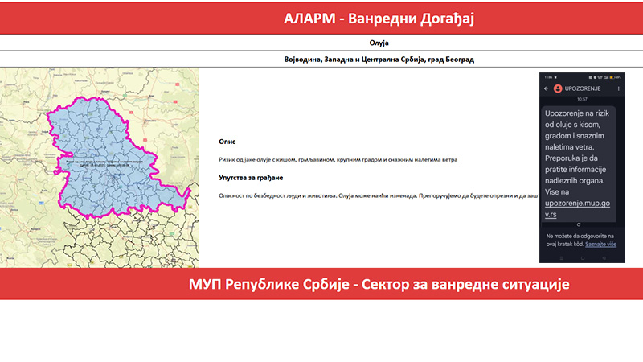Image resolution: width=643 pixels, height=362 pixels.
Task: Open the three-dot menu in message header
Action: [x=618, y=88]
